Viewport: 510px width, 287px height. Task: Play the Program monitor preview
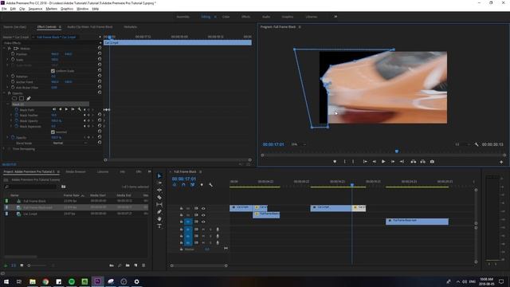click(x=383, y=161)
